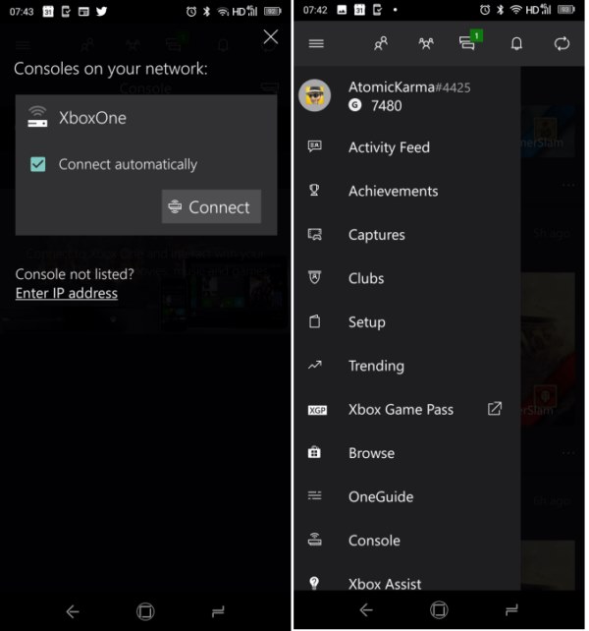589x631 pixels.
Task: Open Achievements menu item
Action: pyautogui.click(x=406, y=191)
